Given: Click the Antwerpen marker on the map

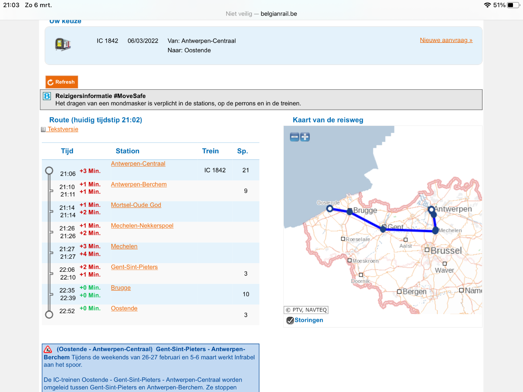Looking at the screenshot, I should point(431,210).
